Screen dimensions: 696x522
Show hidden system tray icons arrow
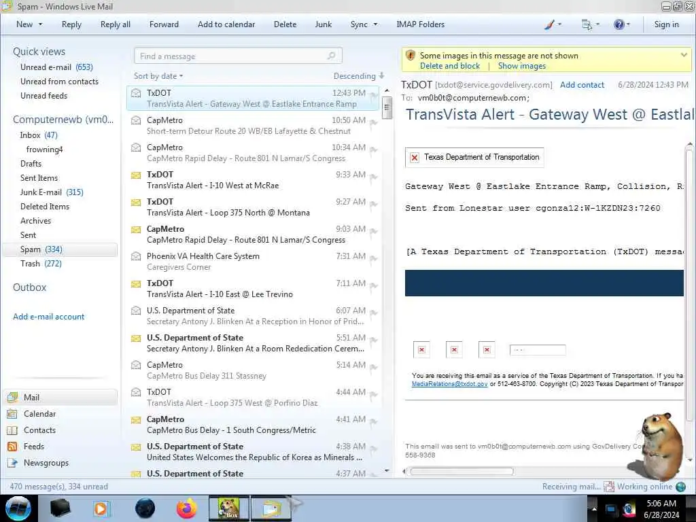pos(593,508)
